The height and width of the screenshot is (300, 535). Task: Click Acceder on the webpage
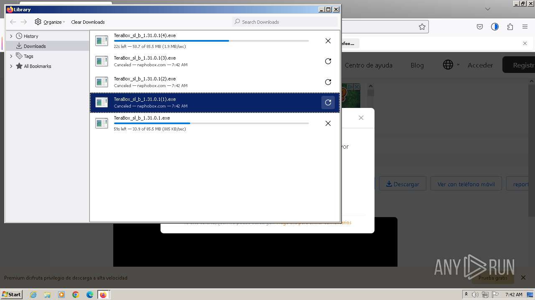(480, 65)
